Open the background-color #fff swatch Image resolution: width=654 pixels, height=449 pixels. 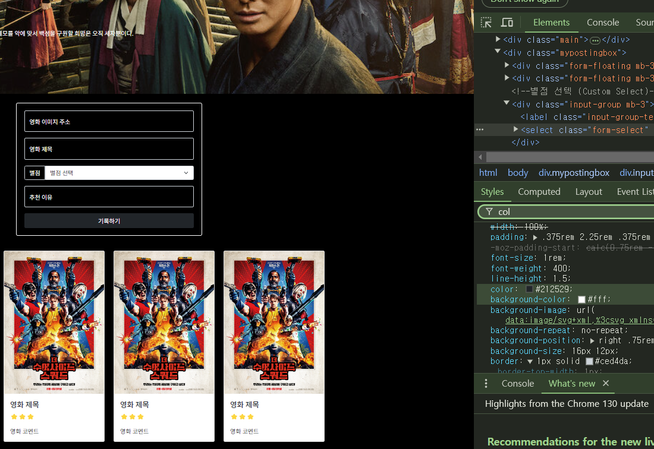pyautogui.click(x=582, y=299)
